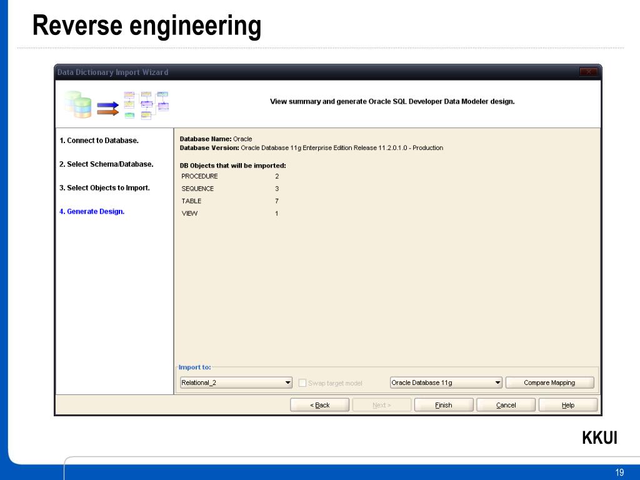640x480 pixels.
Task: Click the Import to label
Action: pos(195,367)
